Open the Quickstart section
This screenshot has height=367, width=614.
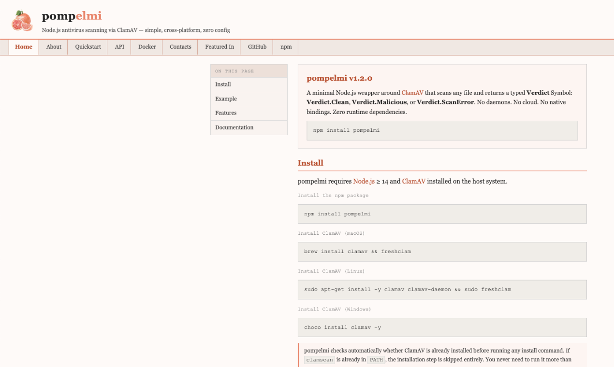[87, 47]
